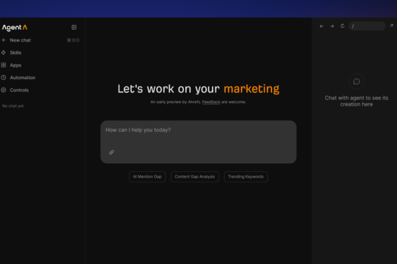Click the gear Controls icon
Image resolution: width=397 pixels, height=264 pixels.
tap(3, 90)
